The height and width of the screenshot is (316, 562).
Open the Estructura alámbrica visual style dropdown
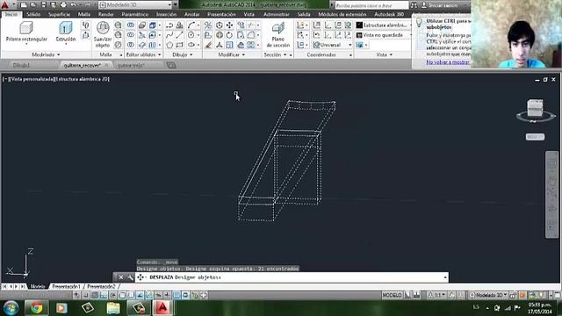[383, 25]
